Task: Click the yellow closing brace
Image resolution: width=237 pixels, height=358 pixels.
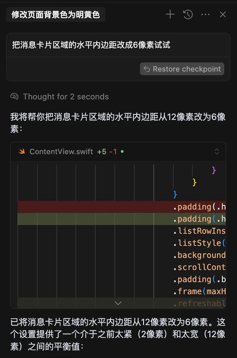Action: point(194,182)
